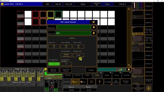Switch to the Position preset tab
This screenshot has width=164, height=92.
tap(78, 75)
